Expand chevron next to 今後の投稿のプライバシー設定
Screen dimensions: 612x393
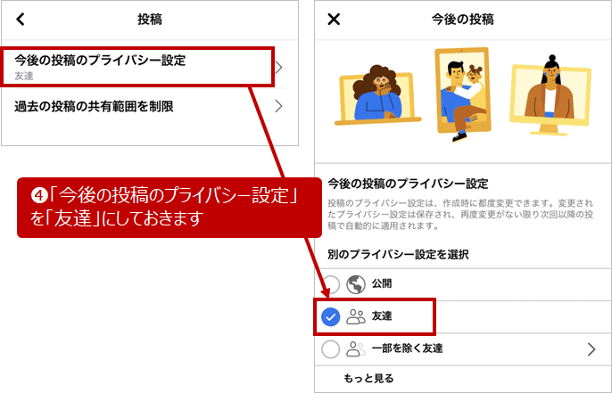278,68
